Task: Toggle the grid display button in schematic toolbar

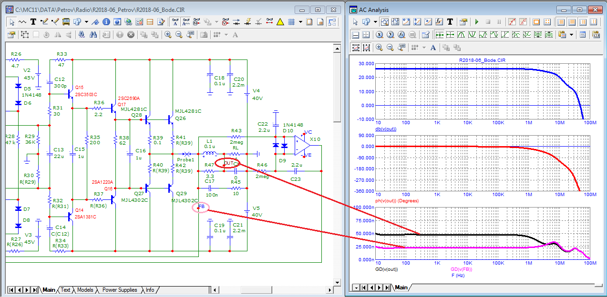Action: [291, 21]
